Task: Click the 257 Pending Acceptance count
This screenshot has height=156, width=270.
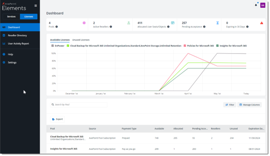Action: pyautogui.click(x=184, y=23)
